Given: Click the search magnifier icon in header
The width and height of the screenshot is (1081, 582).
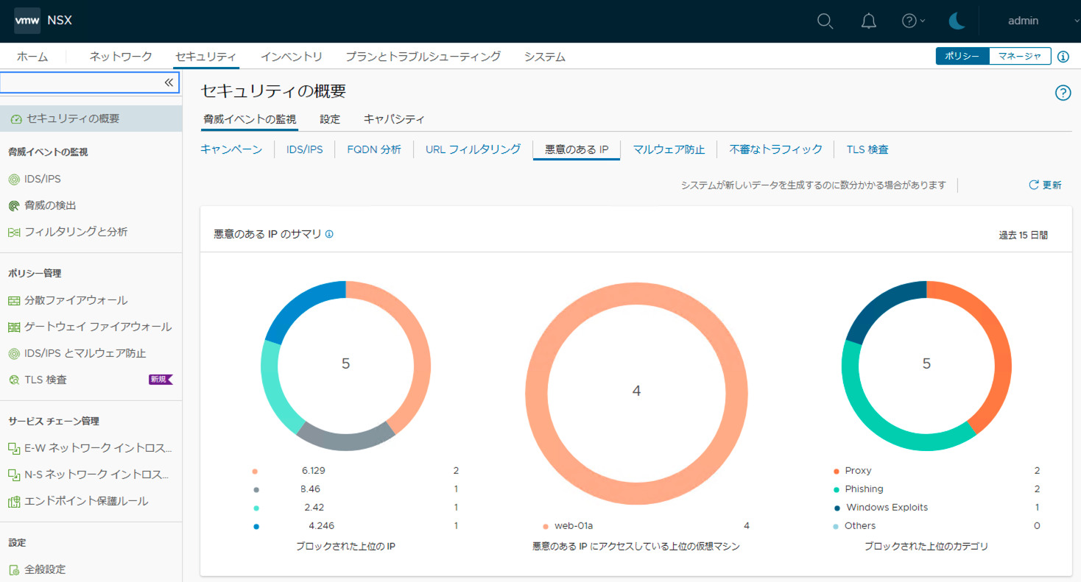Looking at the screenshot, I should point(825,21).
